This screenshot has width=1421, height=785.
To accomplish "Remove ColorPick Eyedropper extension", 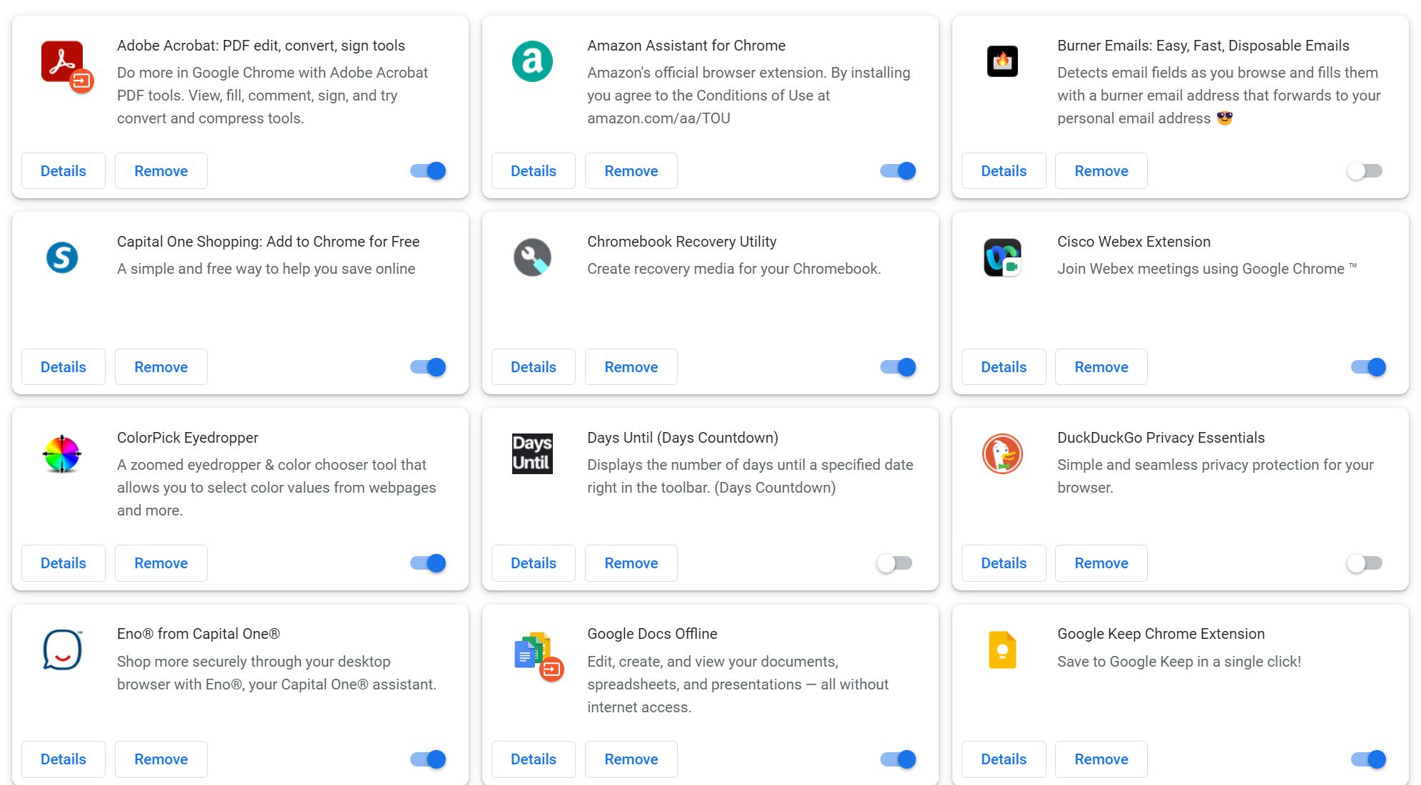I will pyautogui.click(x=161, y=563).
